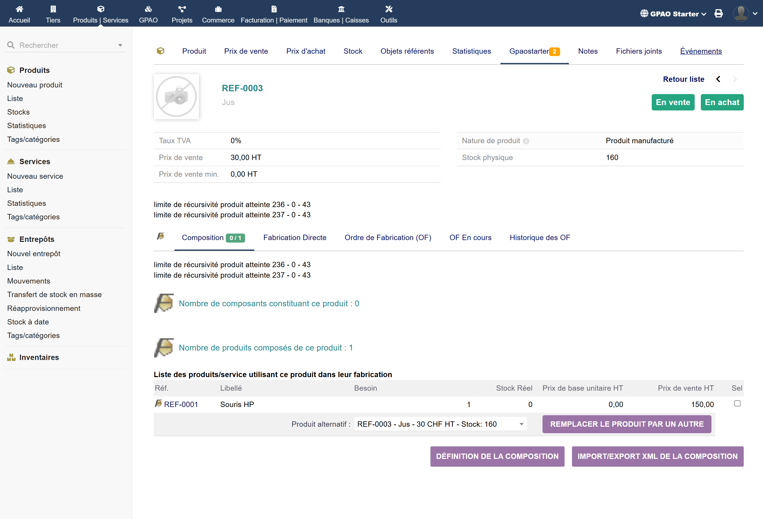Click the printer icon in header
The width and height of the screenshot is (763, 519).
(718, 14)
